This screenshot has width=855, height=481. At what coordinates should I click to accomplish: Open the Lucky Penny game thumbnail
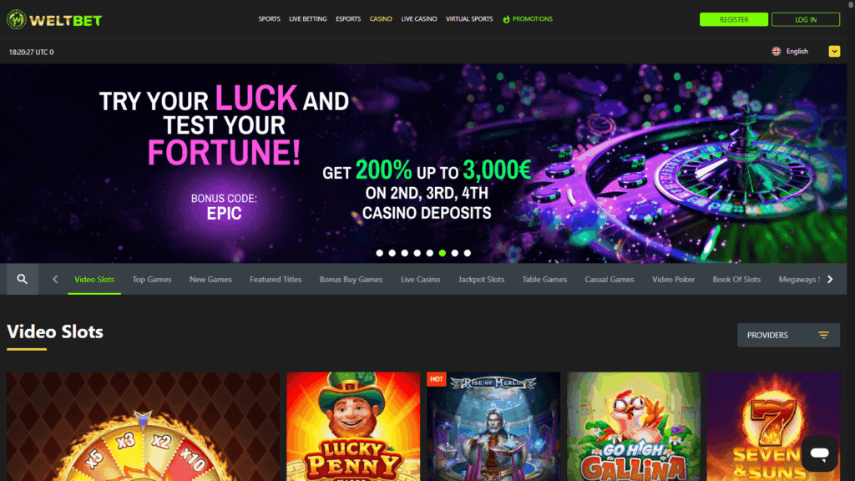(353, 427)
